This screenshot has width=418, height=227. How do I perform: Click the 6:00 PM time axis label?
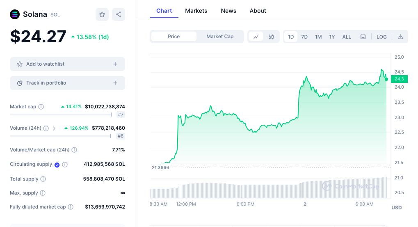(246, 204)
